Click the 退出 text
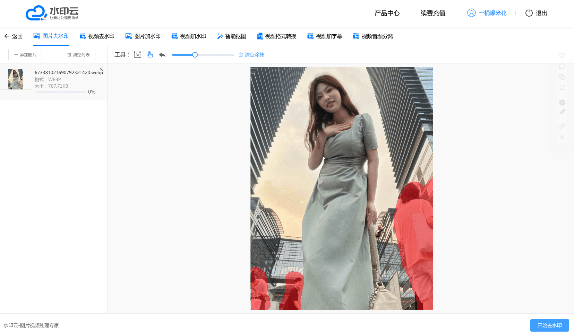This screenshot has width=574, height=333. pyautogui.click(x=541, y=13)
